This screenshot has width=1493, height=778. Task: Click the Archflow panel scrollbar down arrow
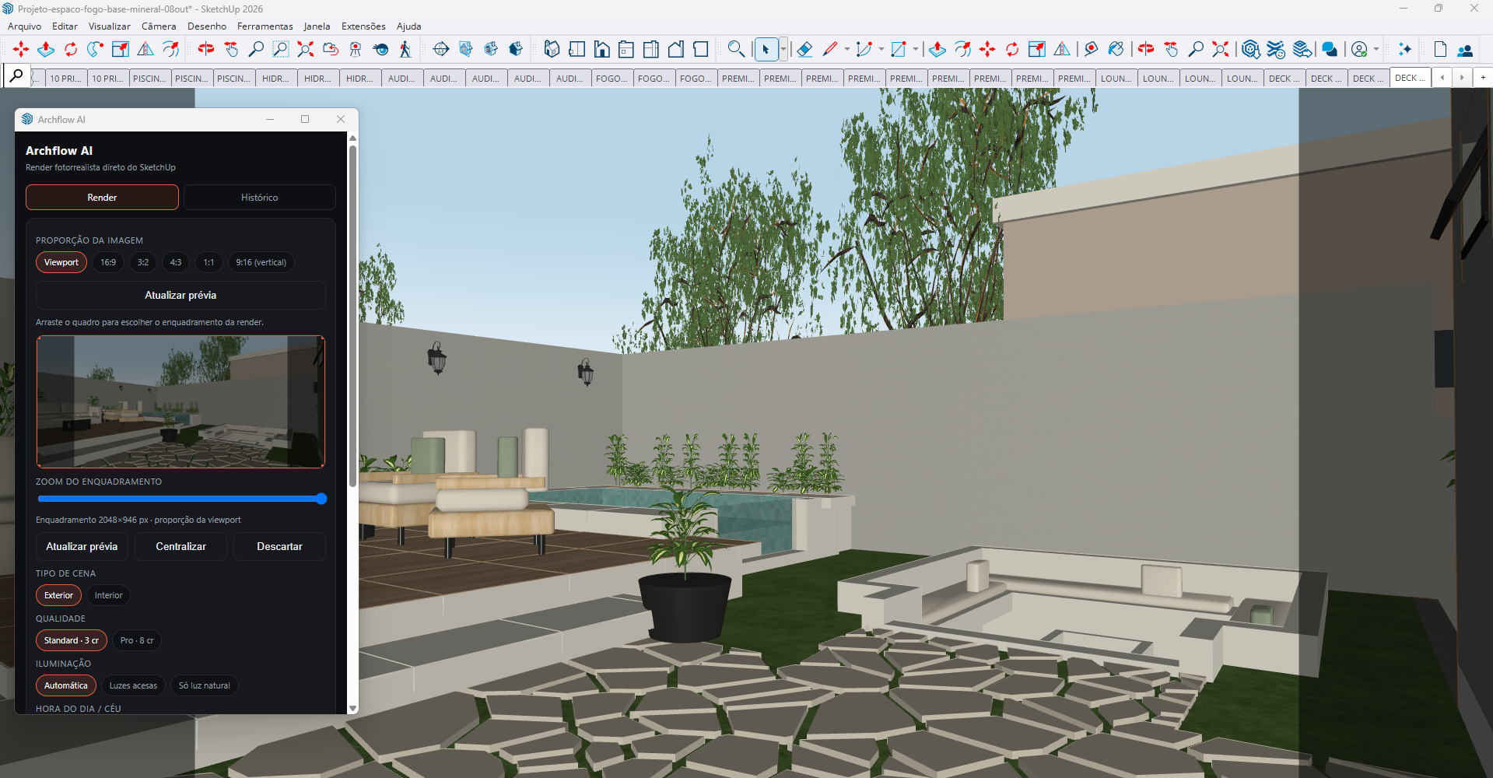352,709
